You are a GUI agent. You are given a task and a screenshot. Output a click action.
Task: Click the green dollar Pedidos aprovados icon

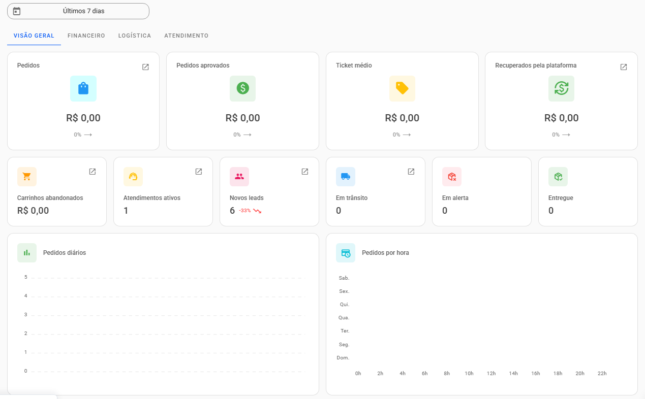[243, 88]
